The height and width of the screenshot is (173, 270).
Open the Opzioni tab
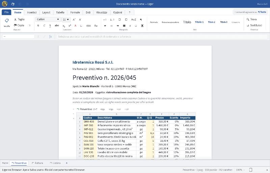coord(117,12)
